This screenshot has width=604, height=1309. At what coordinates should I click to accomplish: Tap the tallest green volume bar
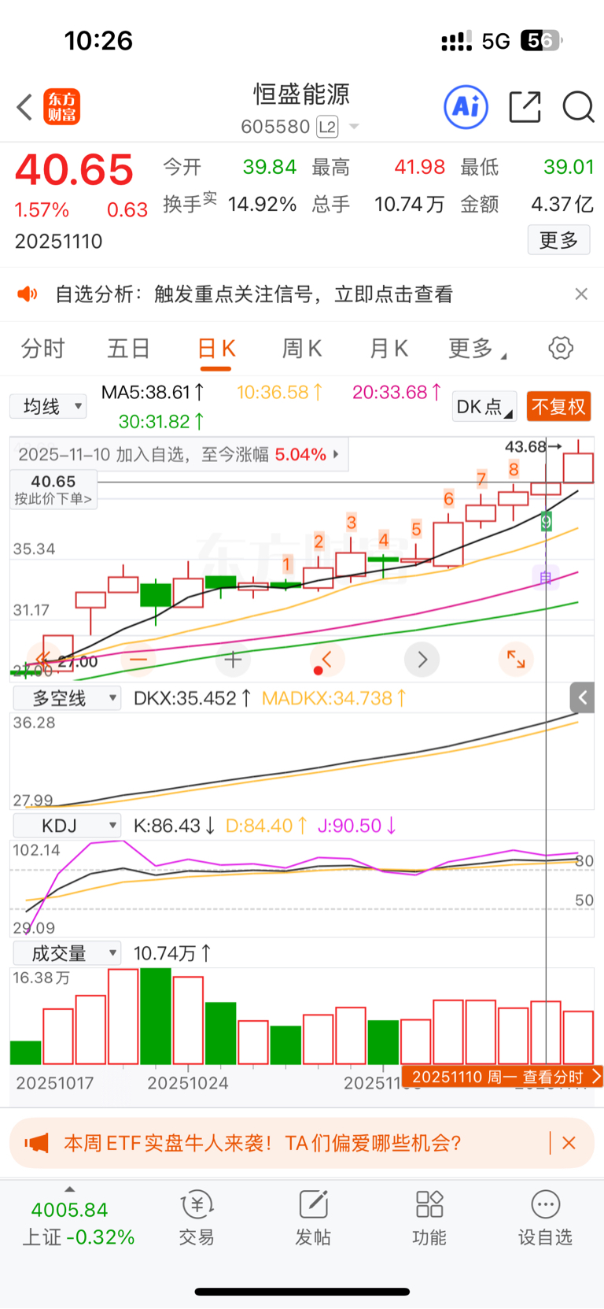(x=156, y=1016)
